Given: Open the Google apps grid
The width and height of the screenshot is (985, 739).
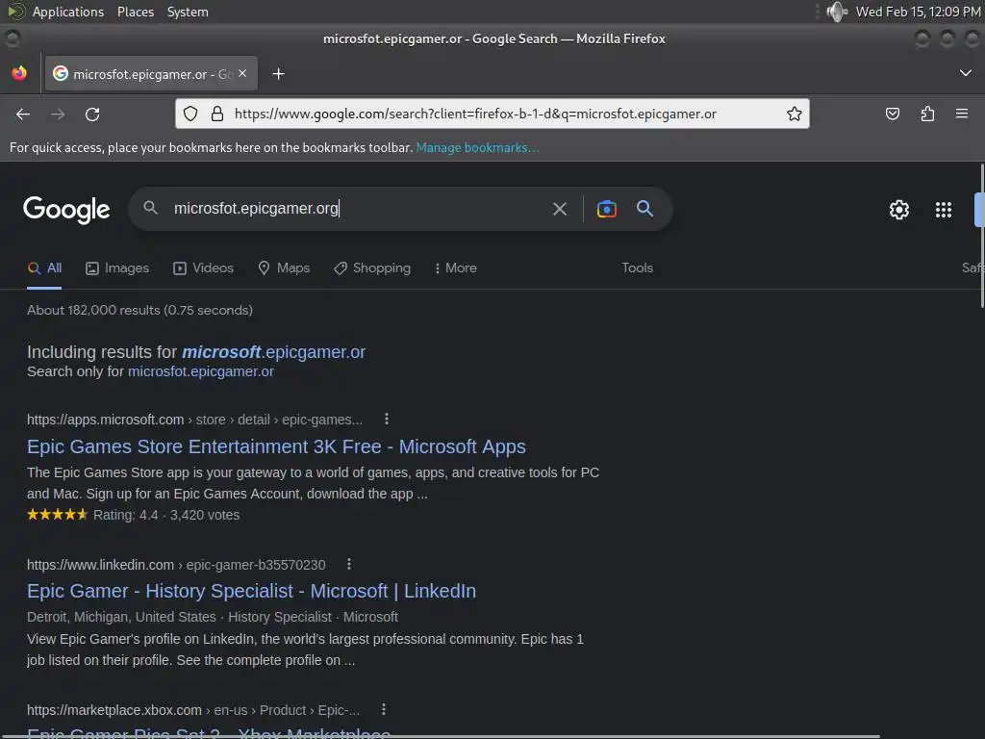Looking at the screenshot, I should coord(944,209).
